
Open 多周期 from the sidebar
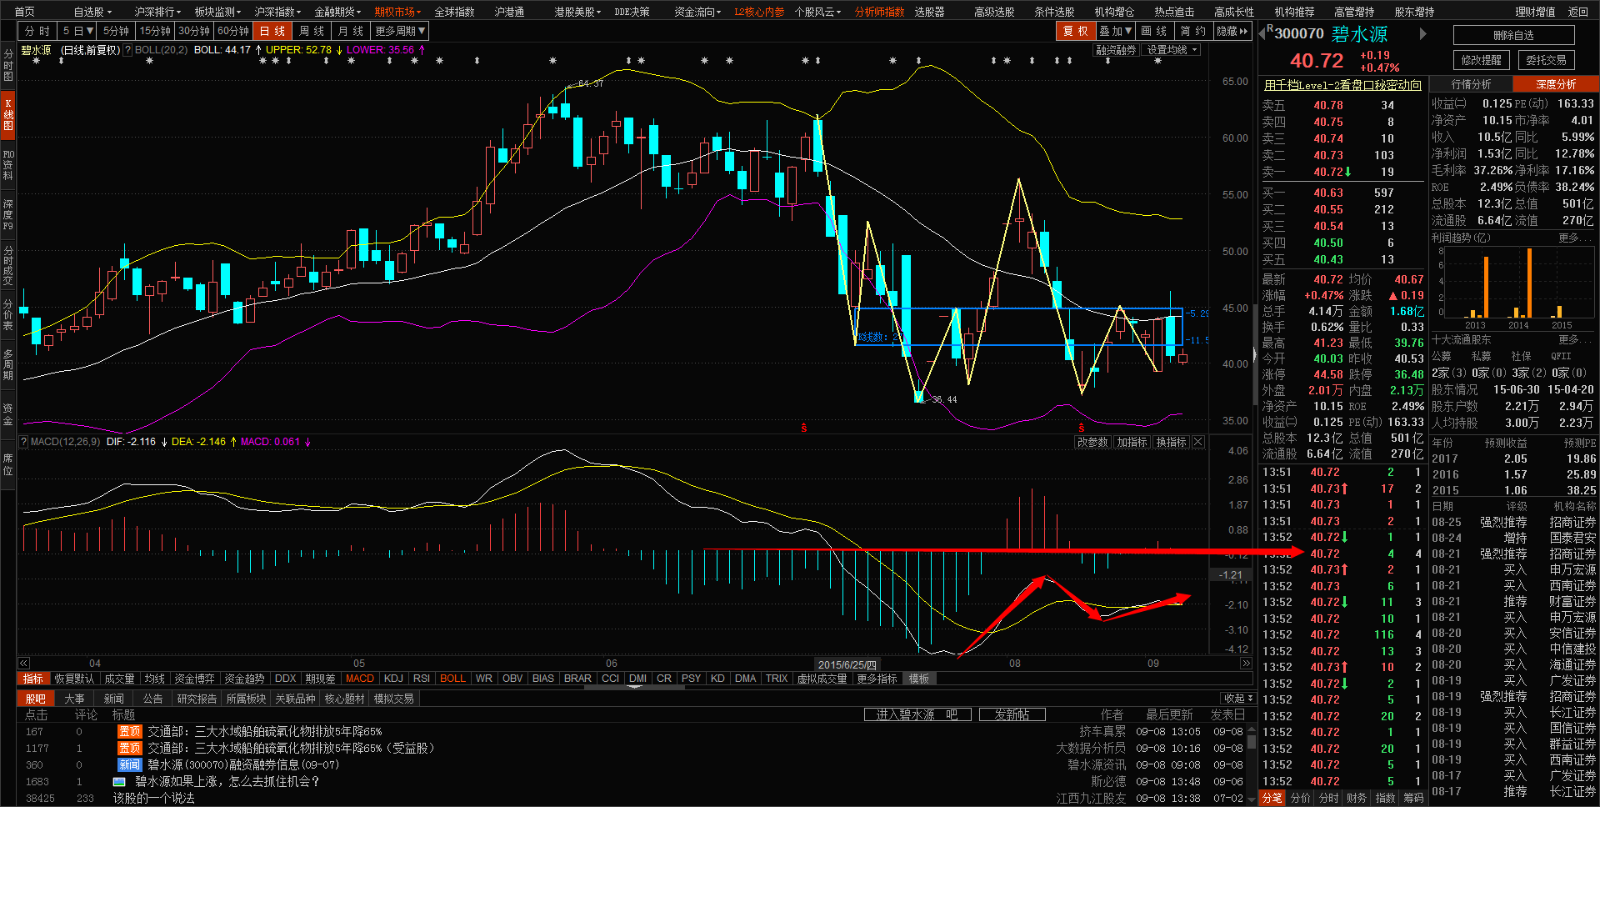[8, 364]
